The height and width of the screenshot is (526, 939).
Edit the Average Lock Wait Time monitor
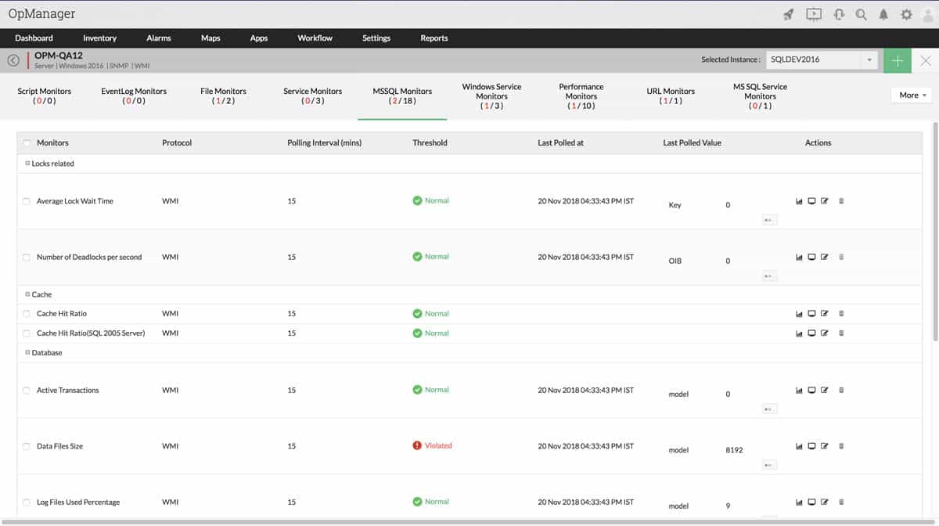[824, 201]
